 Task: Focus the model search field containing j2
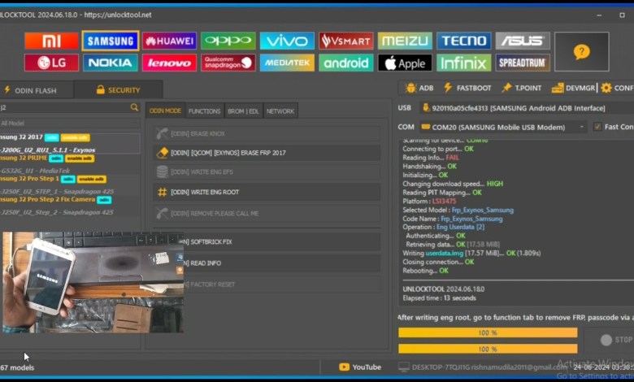tap(65, 107)
